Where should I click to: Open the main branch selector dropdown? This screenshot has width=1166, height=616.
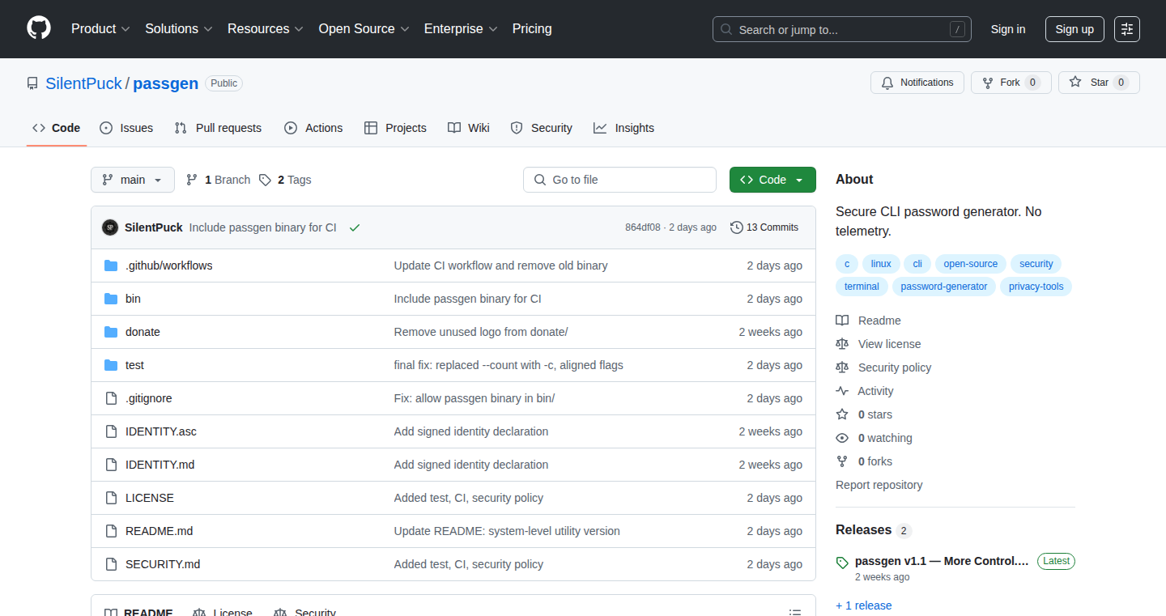pyautogui.click(x=133, y=180)
